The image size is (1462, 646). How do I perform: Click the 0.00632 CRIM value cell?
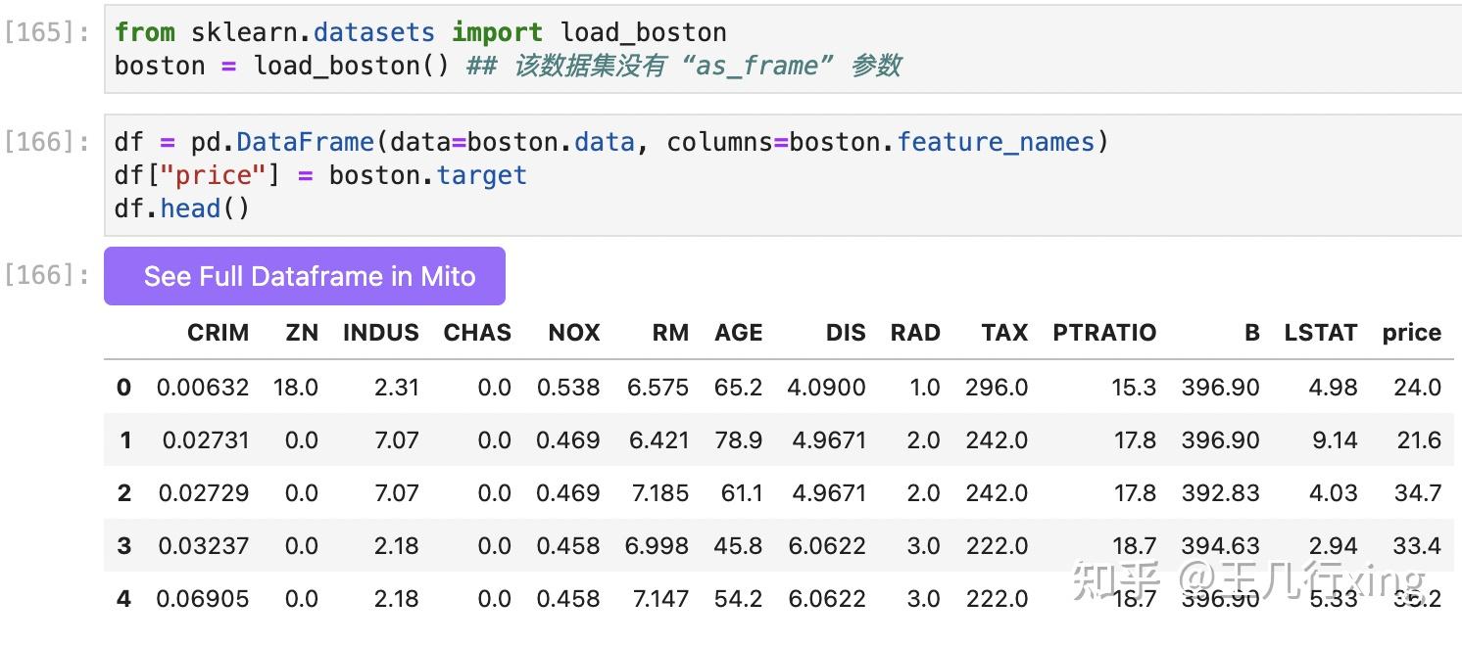click(x=203, y=388)
